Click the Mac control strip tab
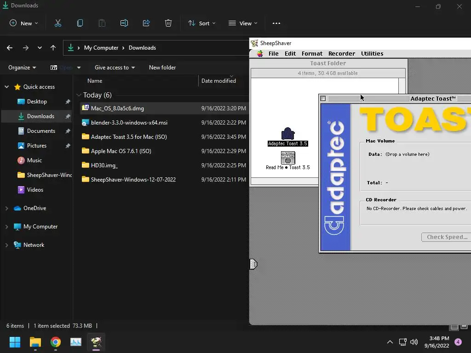Image resolution: width=471 pixels, height=353 pixels. click(253, 264)
